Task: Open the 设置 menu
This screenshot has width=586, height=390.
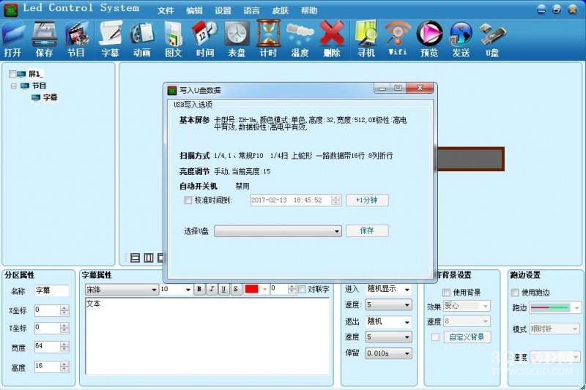Action: 223,11
